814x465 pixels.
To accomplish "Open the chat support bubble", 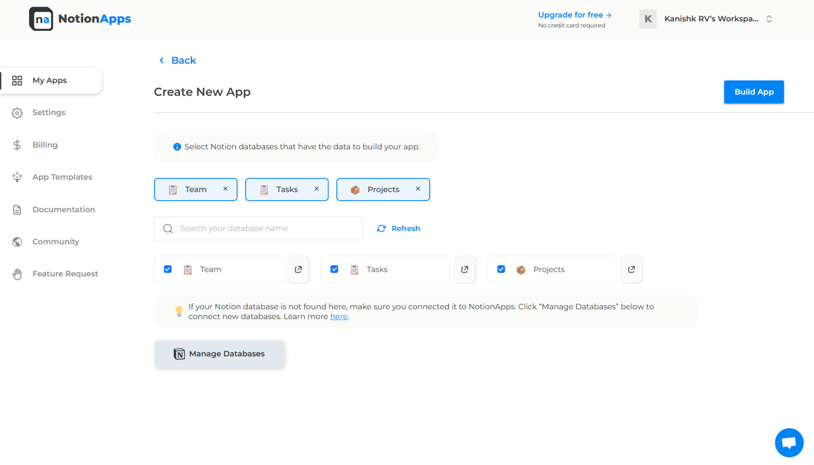I will pyautogui.click(x=789, y=443).
